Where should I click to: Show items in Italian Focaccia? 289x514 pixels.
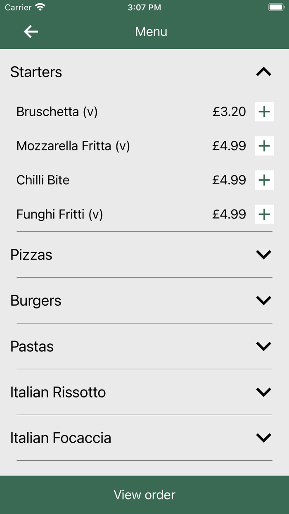point(264,437)
